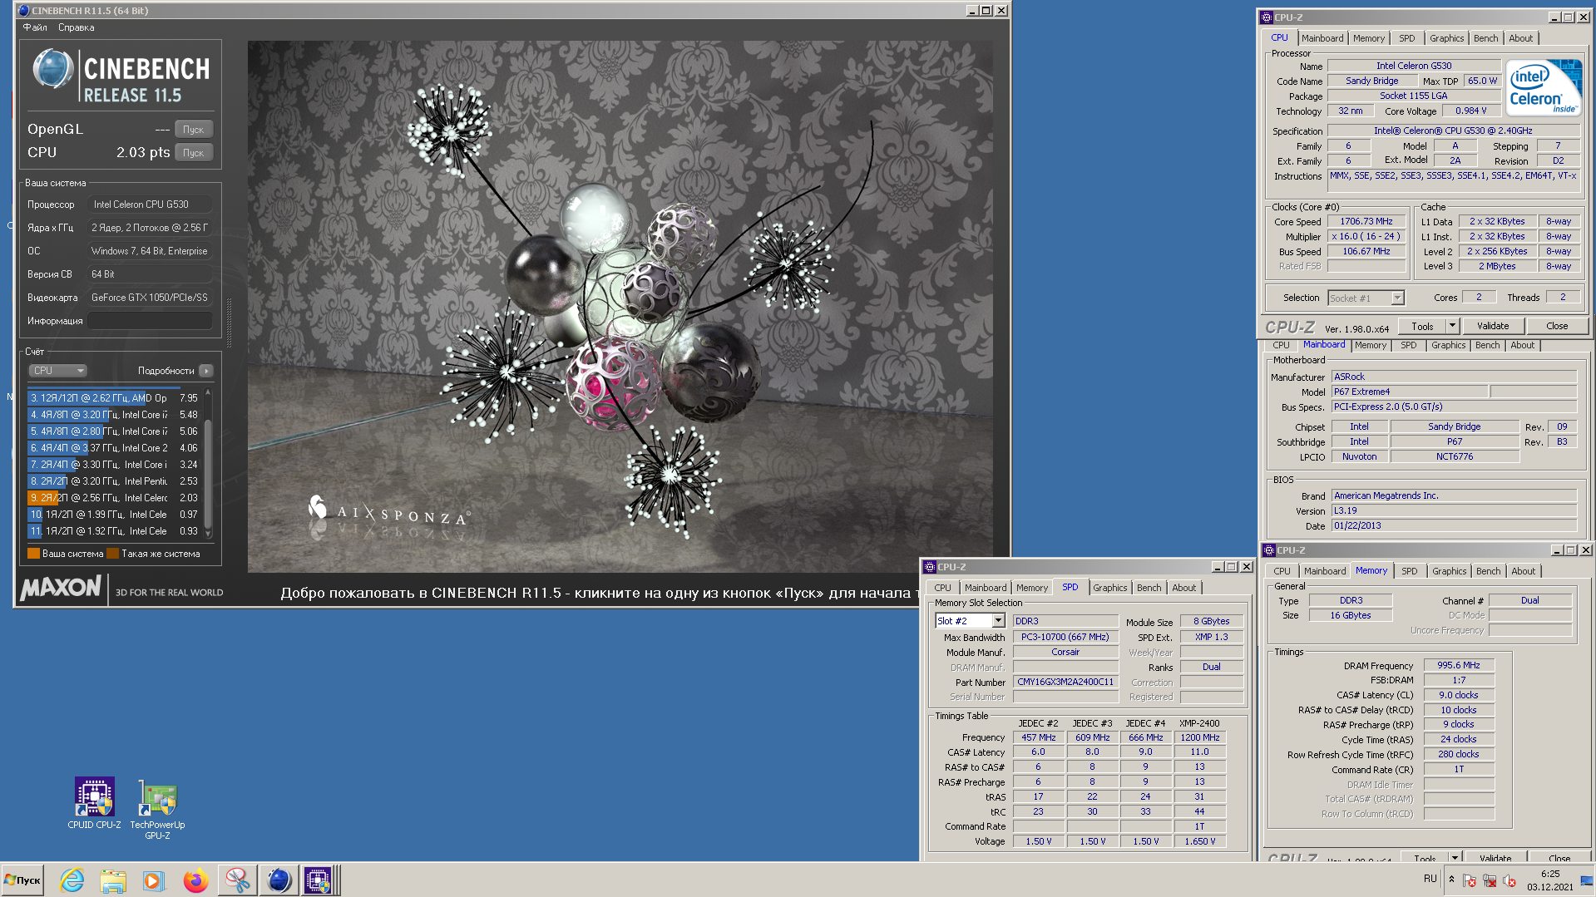Click the disconnected network tray icon
The width and height of the screenshot is (1596, 897).
coord(1490,880)
